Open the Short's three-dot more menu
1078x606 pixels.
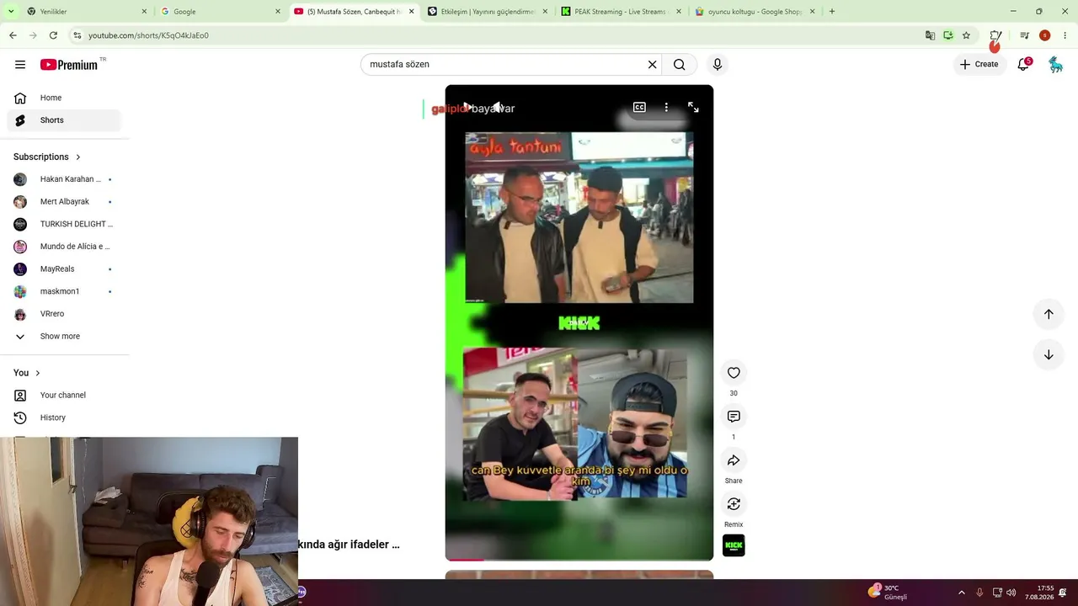coord(666,108)
